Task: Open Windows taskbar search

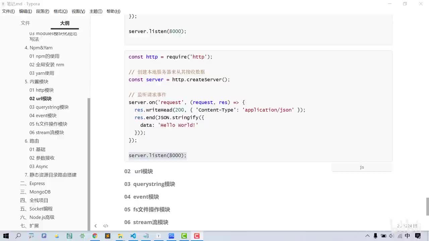Action: coord(18,236)
